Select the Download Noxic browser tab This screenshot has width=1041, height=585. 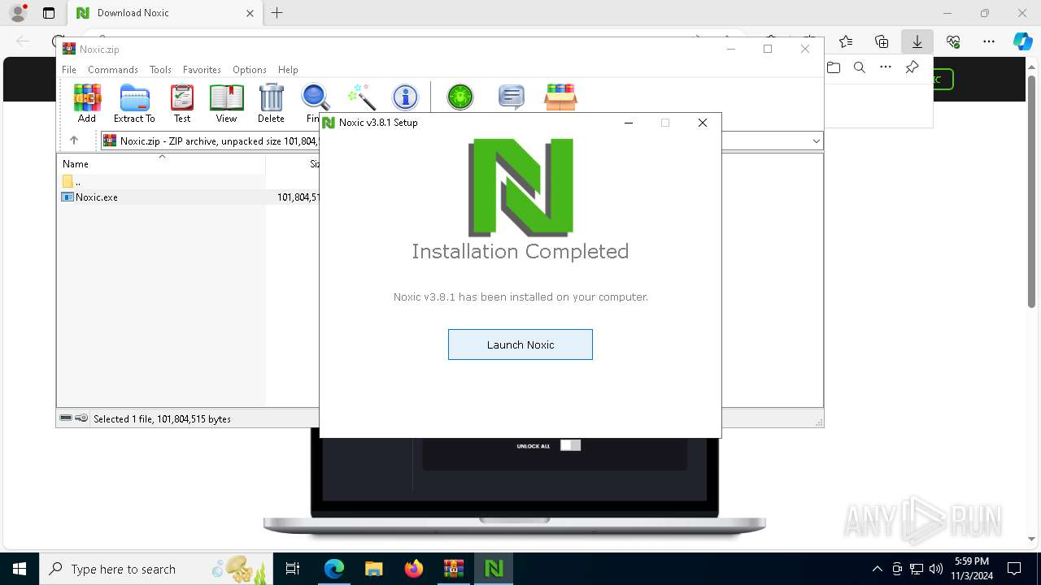[x=164, y=13]
